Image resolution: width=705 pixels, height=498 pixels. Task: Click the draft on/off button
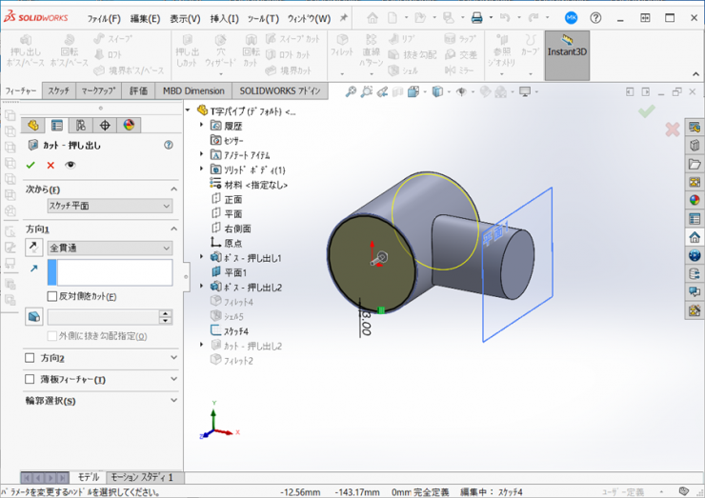tap(34, 317)
